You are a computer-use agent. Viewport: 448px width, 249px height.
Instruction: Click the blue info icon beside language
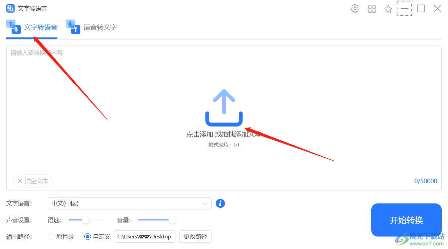coord(220,203)
